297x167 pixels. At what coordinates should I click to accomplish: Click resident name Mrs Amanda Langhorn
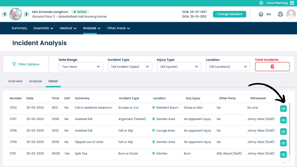coord(50,12)
